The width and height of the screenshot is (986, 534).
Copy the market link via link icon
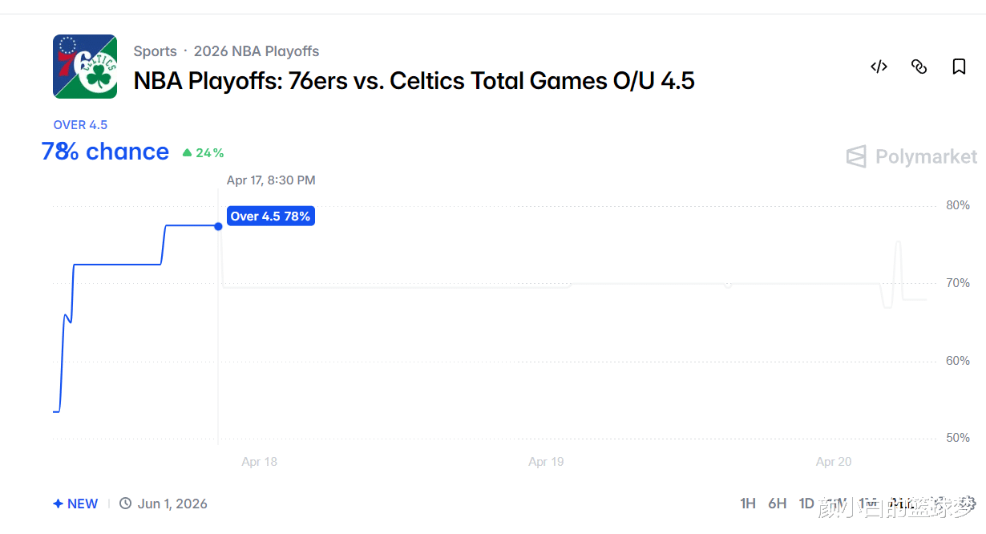(919, 67)
